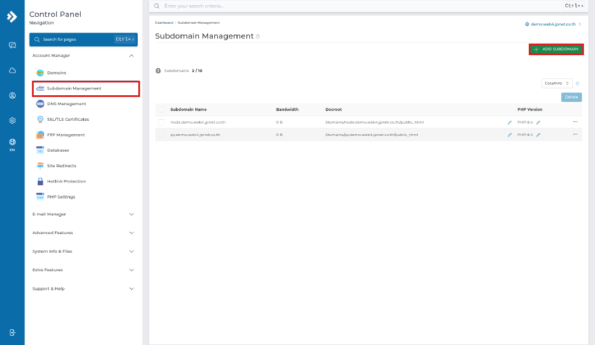Open three-dot menu for py.demo row
Viewport: 595px width, 345px height.
575,134
